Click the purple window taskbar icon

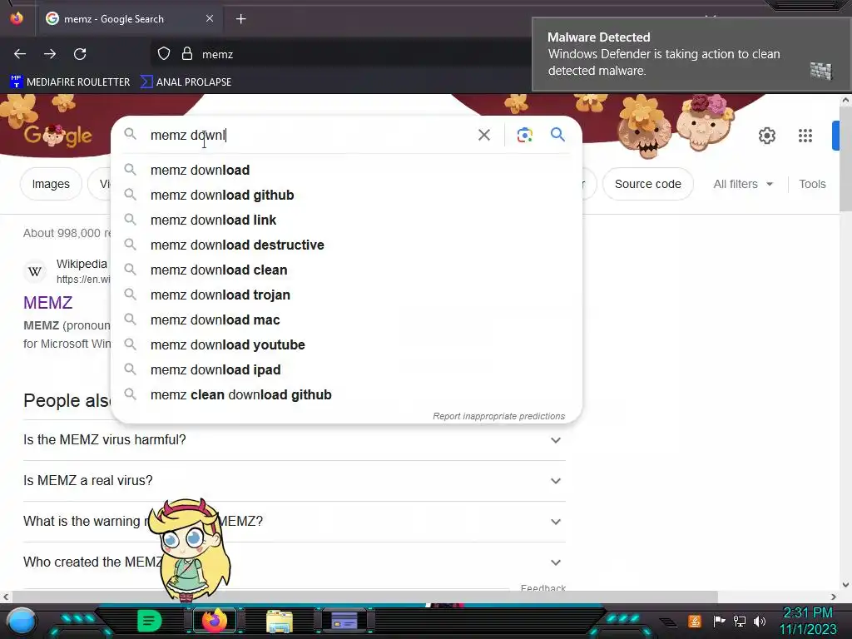pos(344,621)
